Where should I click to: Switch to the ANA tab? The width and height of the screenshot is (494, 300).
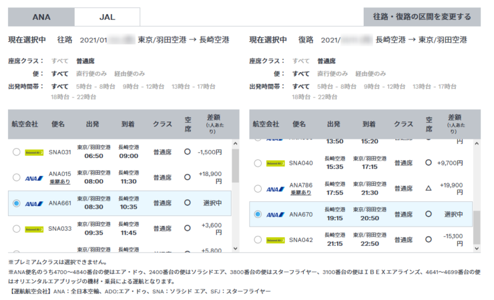tap(41, 17)
